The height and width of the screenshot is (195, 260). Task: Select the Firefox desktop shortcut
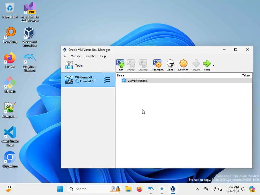[10, 60]
